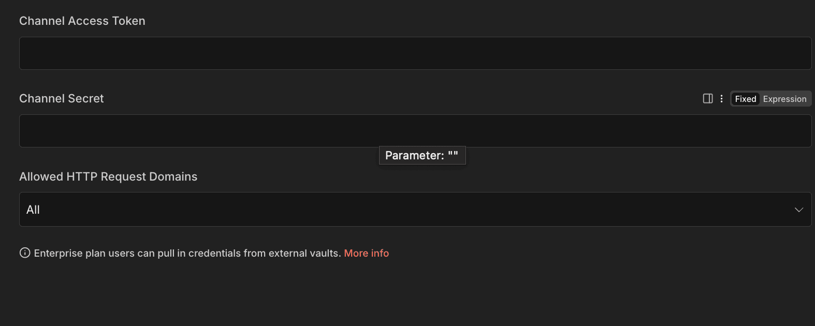Click the Parameter tooltip popup
815x326 pixels.
[422, 155]
